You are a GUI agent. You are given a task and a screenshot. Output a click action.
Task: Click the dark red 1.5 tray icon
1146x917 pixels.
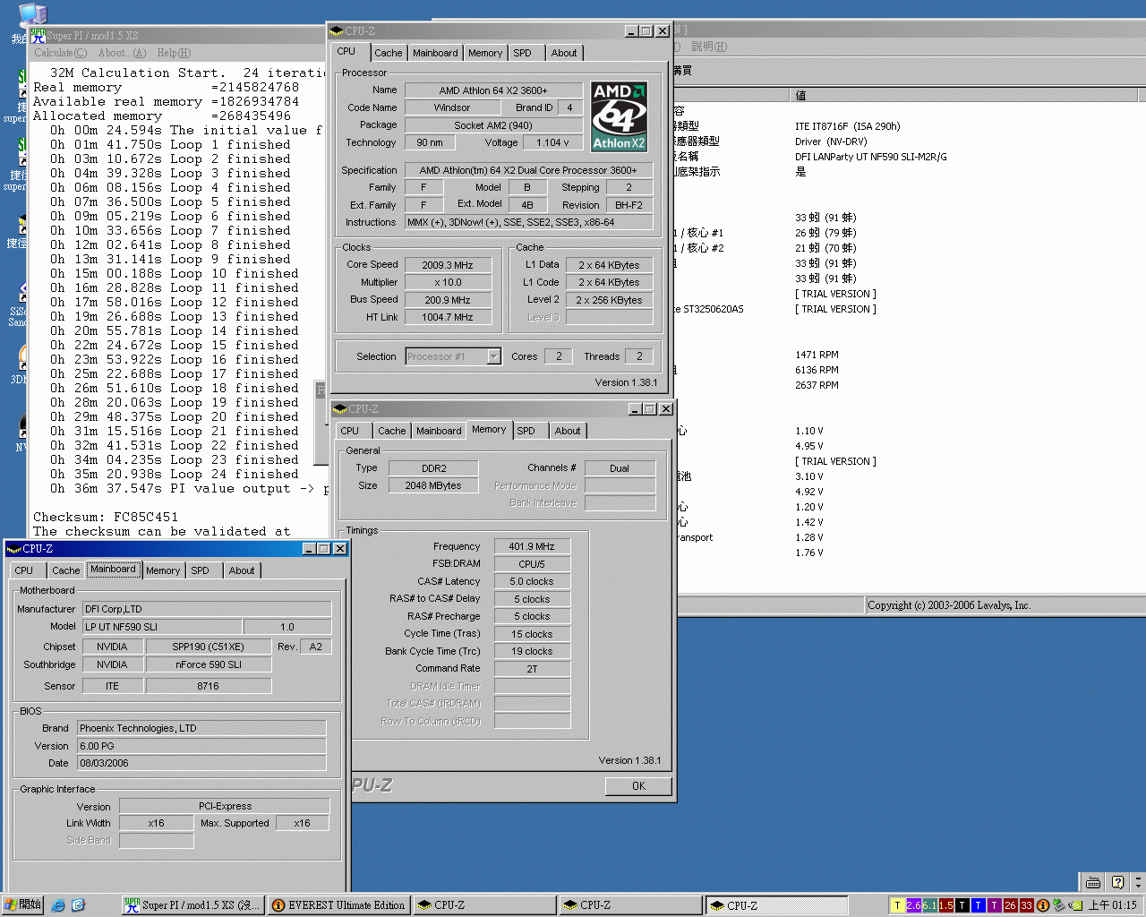[x=946, y=905]
